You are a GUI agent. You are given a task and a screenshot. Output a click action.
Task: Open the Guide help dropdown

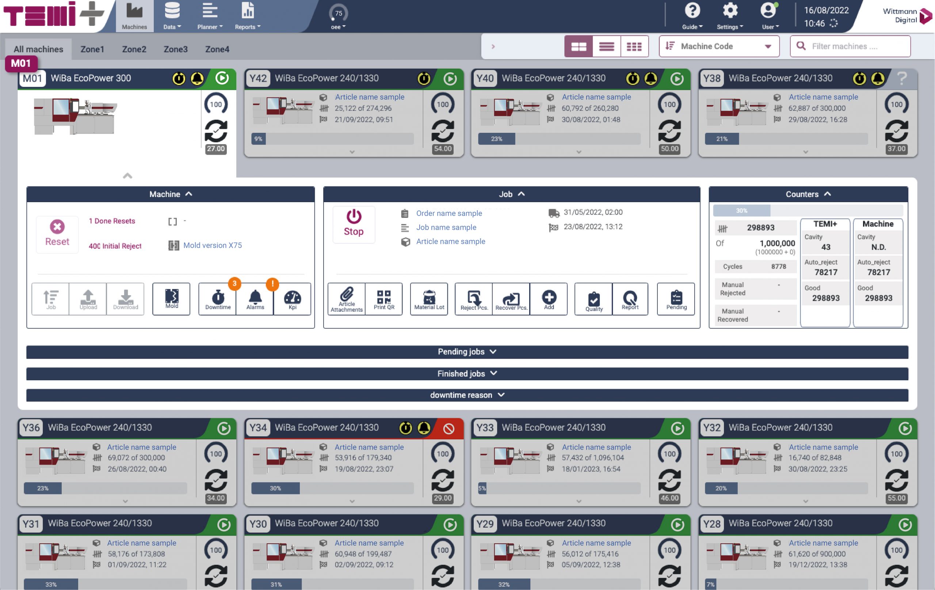pyautogui.click(x=692, y=16)
